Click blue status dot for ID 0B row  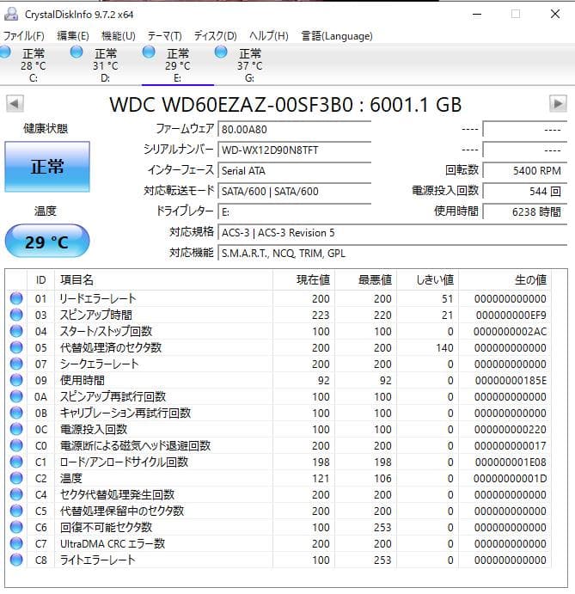pos(16,413)
